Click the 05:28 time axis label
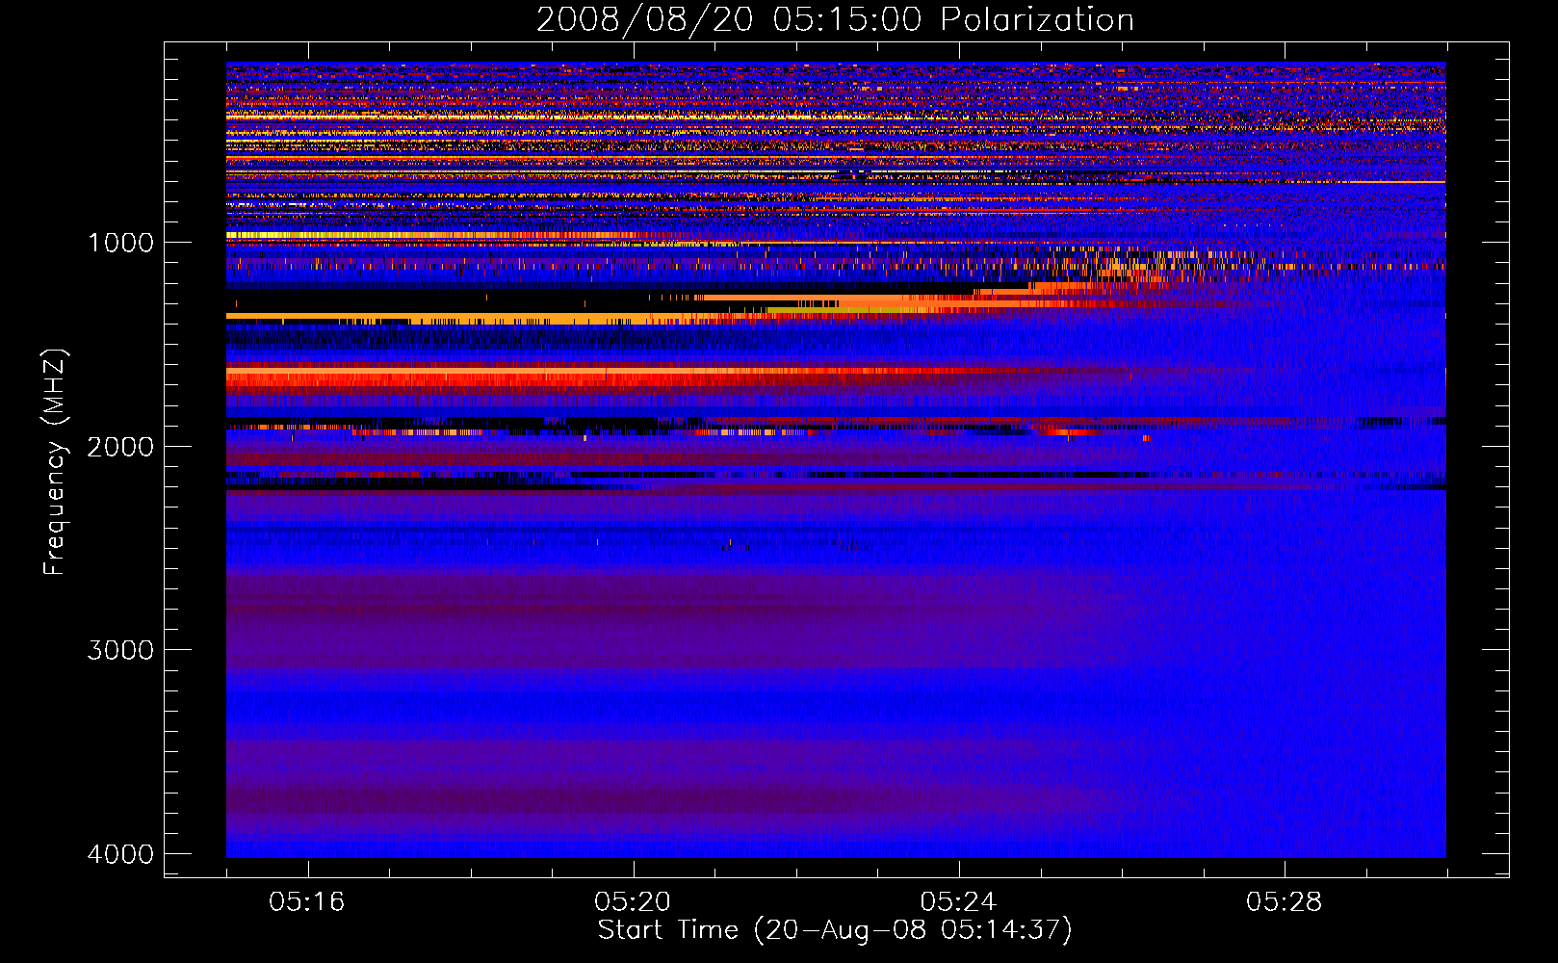The width and height of the screenshot is (1558, 963). (x=1285, y=901)
